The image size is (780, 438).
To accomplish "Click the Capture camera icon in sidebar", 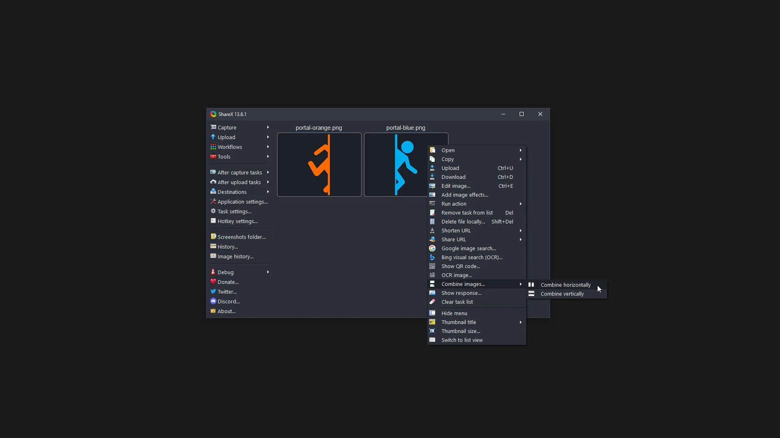I will (x=213, y=127).
